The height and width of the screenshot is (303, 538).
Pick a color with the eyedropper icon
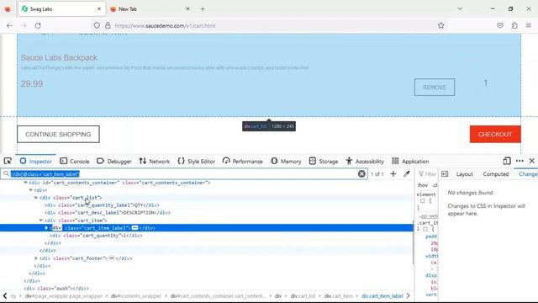pyautogui.click(x=407, y=174)
